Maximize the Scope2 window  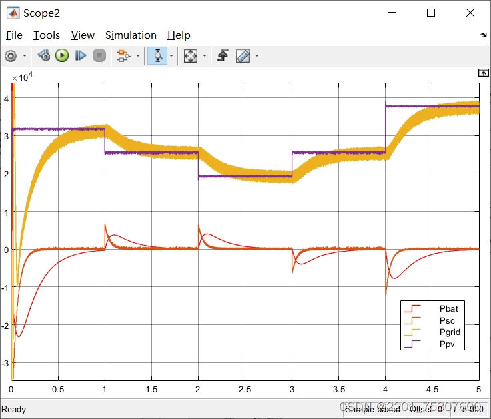click(x=431, y=13)
